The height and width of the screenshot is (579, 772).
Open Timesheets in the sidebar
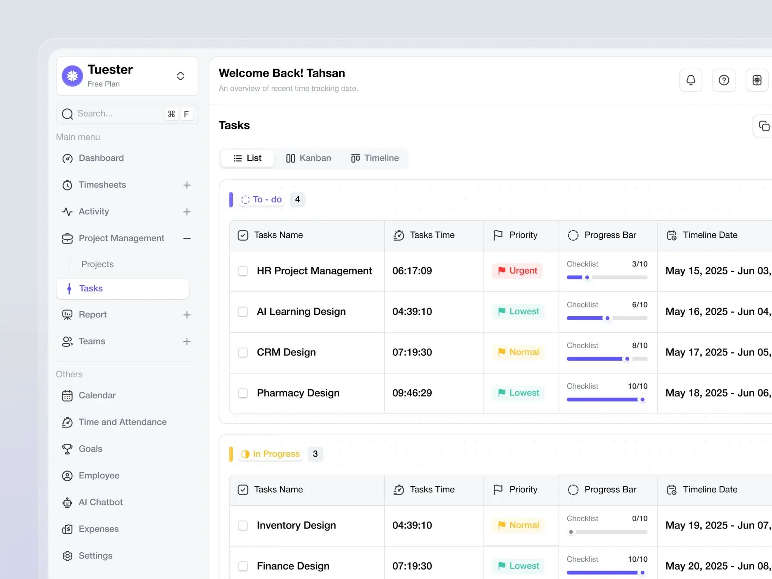tap(102, 185)
